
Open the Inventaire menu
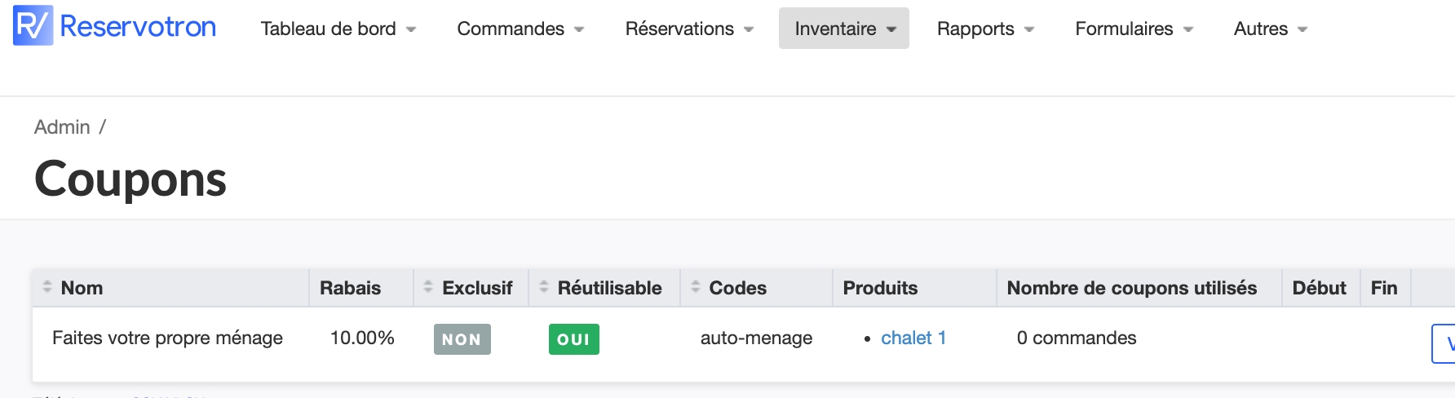pyautogui.click(x=844, y=29)
